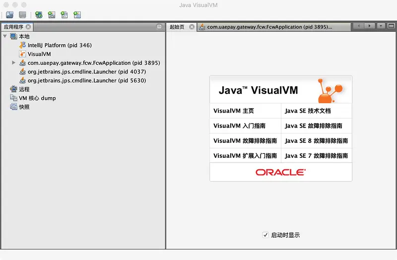Viewport: 397px width, 260px height.
Task: Select the 本地 node label
Action: [24, 36]
